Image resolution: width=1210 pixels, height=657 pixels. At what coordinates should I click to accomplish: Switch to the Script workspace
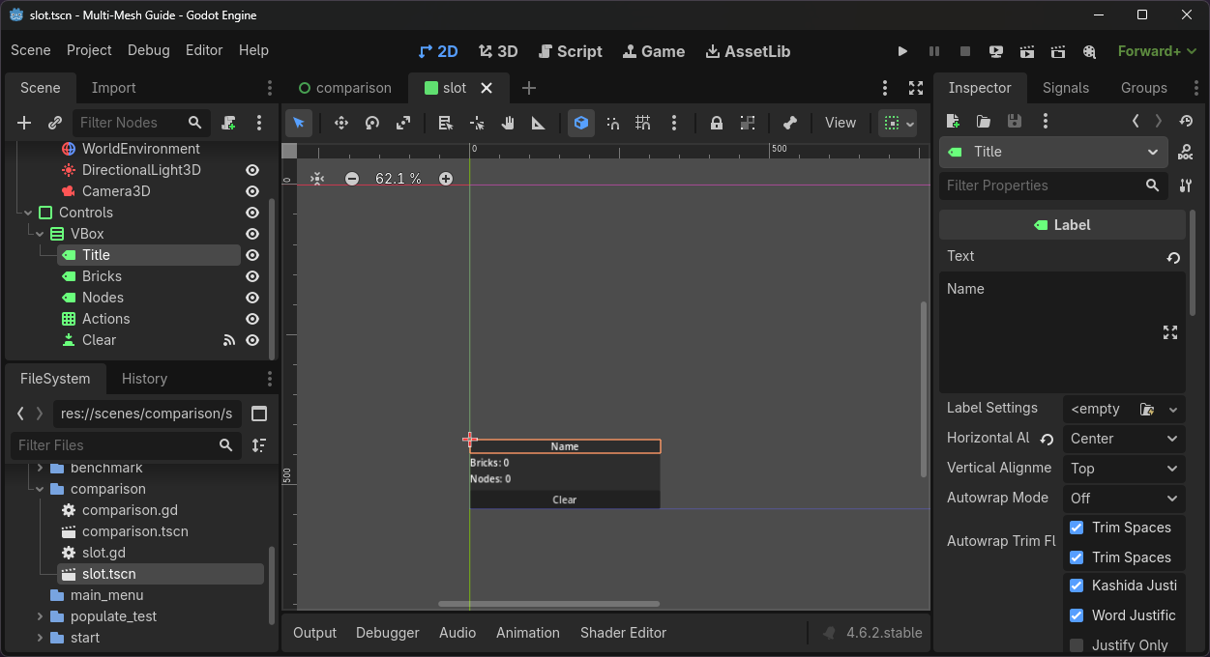coord(571,51)
